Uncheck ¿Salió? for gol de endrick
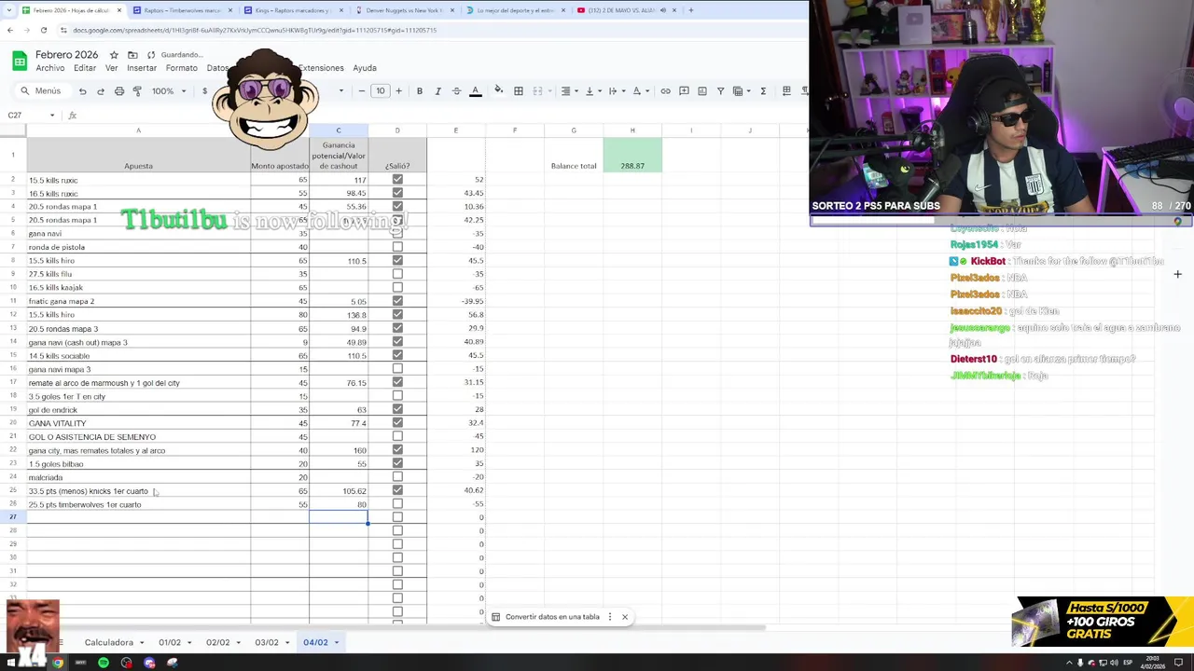This screenshot has width=1194, height=671. pyautogui.click(x=397, y=410)
